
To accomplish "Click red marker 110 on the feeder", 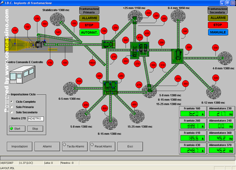I will (x=15, y=31).
